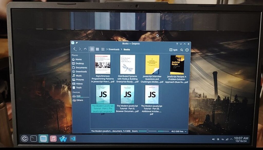Viewport: 263px width, 150px height.
Task: Click the volume icon in system tray
Action: [x=213, y=139]
